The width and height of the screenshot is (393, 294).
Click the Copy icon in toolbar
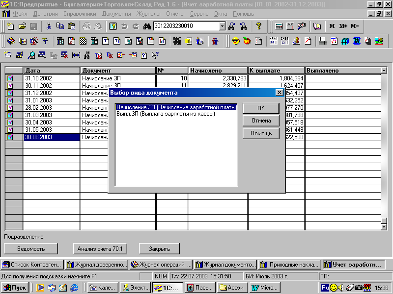pyautogui.click(x=60, y=26)
